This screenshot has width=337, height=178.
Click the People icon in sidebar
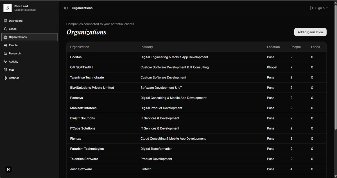5,45
